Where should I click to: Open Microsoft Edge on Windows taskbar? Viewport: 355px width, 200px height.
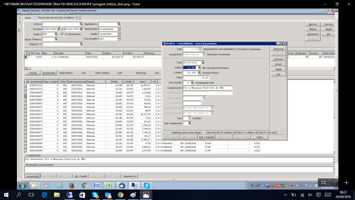(x=44, y=195)
